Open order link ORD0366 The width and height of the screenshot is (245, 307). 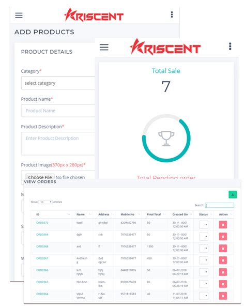coord(42,270)
